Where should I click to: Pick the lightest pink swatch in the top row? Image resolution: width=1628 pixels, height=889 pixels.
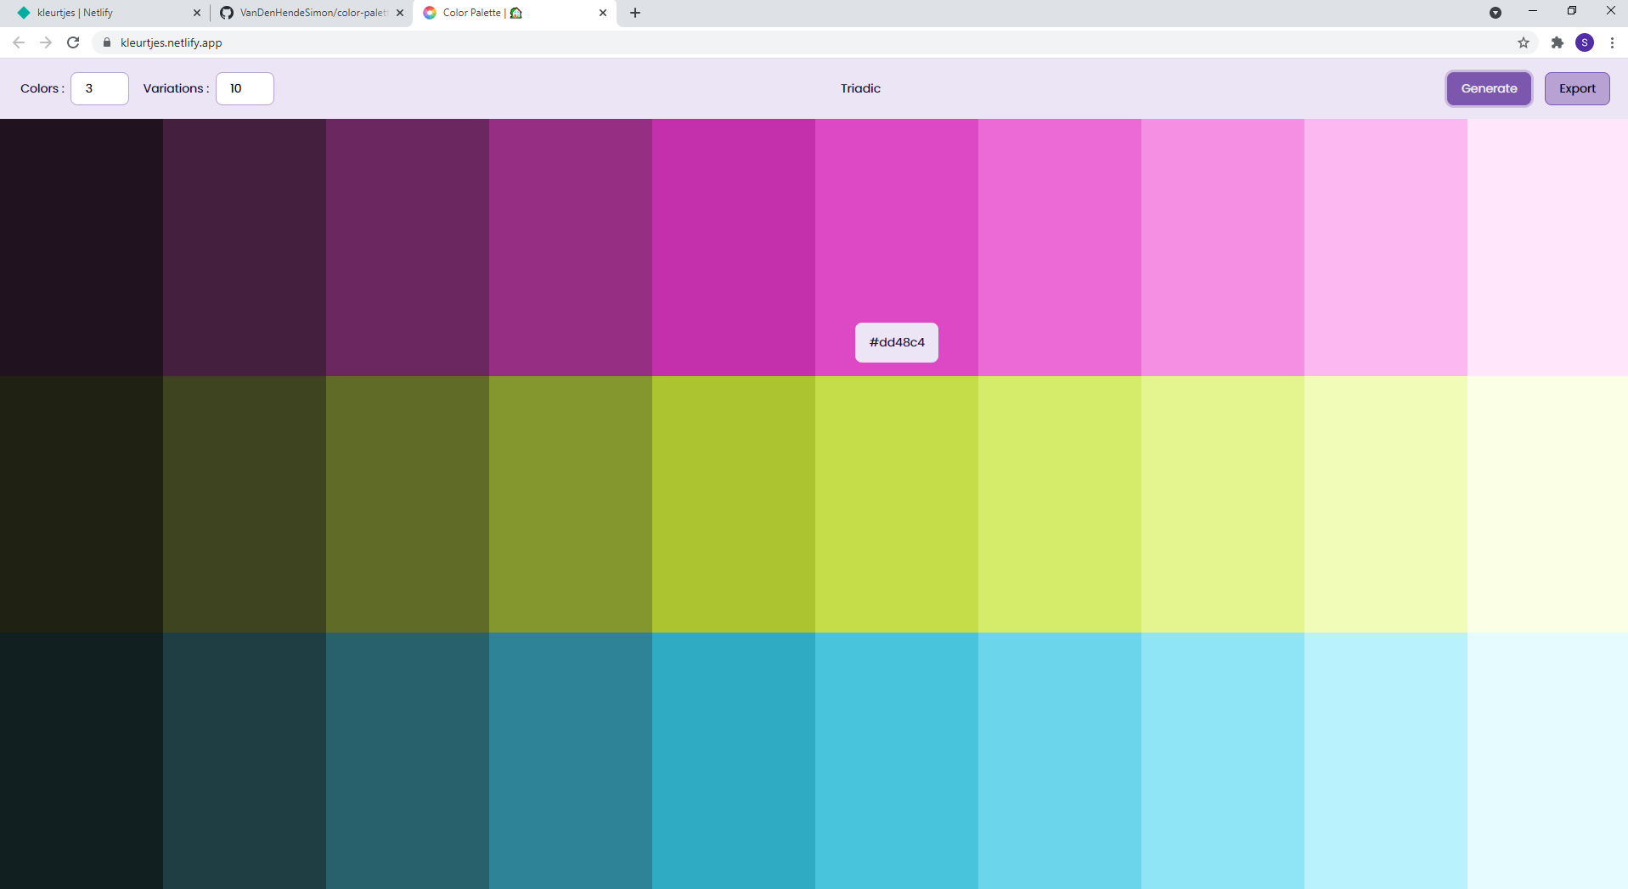tap(1547, 247)
